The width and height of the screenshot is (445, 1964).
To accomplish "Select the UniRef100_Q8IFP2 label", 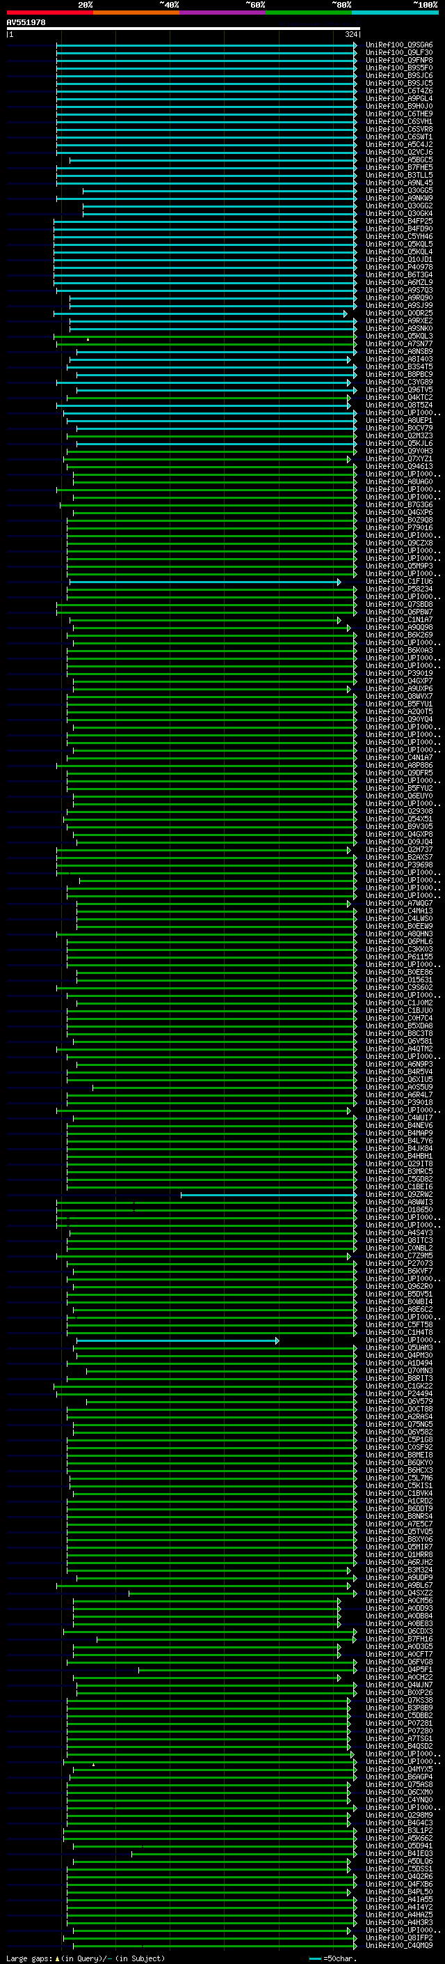I will (x=399, y=1939).
